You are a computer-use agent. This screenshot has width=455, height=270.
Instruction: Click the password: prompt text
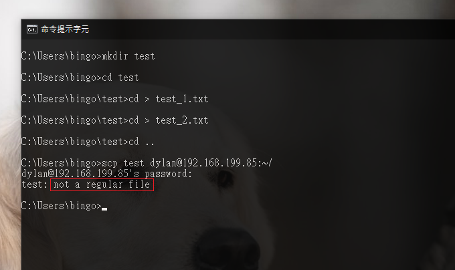click(169, 174)
